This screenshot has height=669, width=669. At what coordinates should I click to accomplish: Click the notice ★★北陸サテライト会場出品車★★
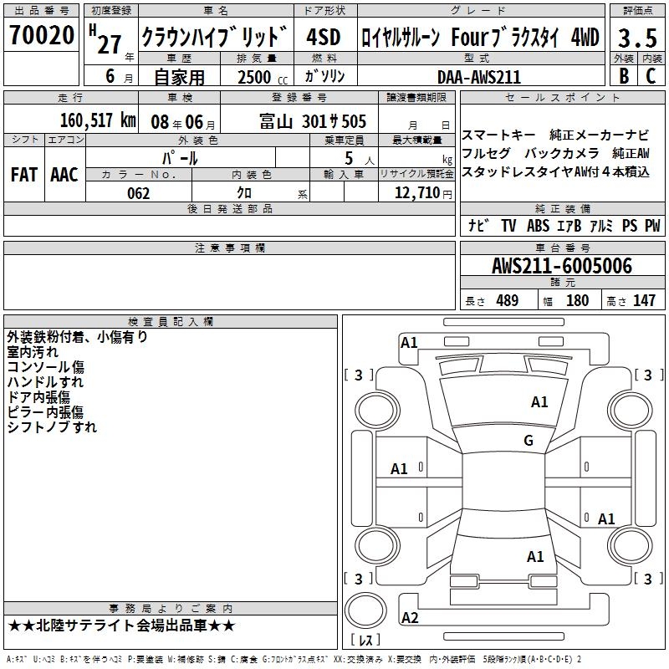pos(121,626)
